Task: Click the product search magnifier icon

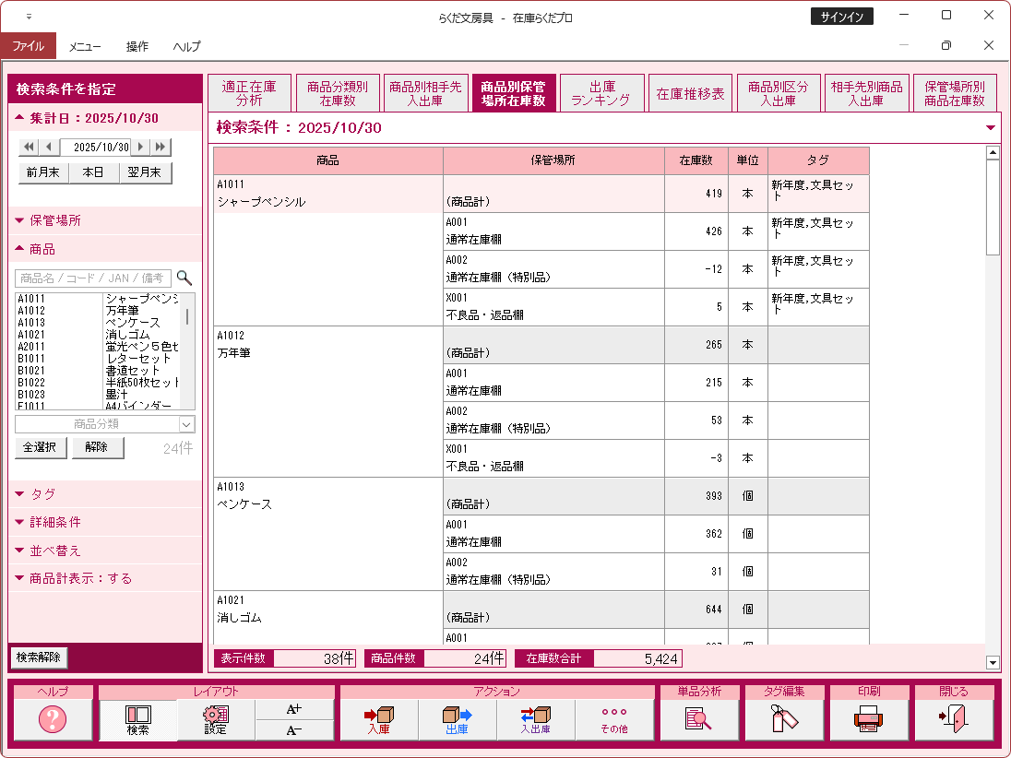Action: tap(184, 278)
